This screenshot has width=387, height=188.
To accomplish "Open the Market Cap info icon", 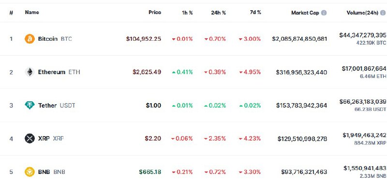I will click(x=324, y=13).
